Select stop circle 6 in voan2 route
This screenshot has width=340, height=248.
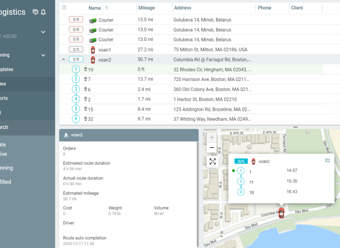pyautogui.click(x=76, y=119)
